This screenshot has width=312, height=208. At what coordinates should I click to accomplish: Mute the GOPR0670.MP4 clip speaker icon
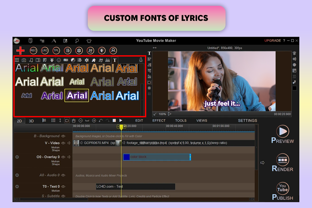point(81,143)
